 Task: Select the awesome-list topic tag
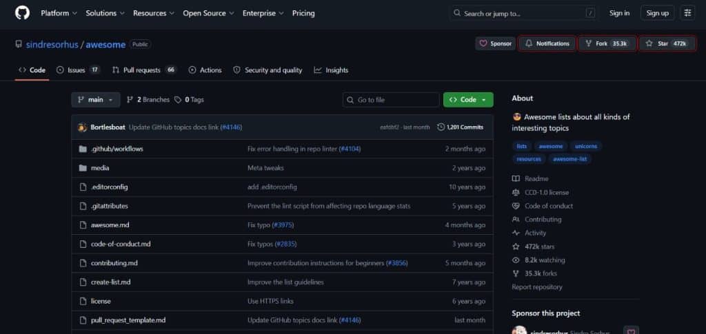click(569, 158)
